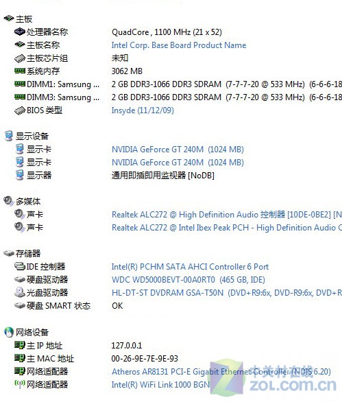Click the 多媒体 section speaker icon
The width and height of the screenshot is (342, 402).
(8, 201)
